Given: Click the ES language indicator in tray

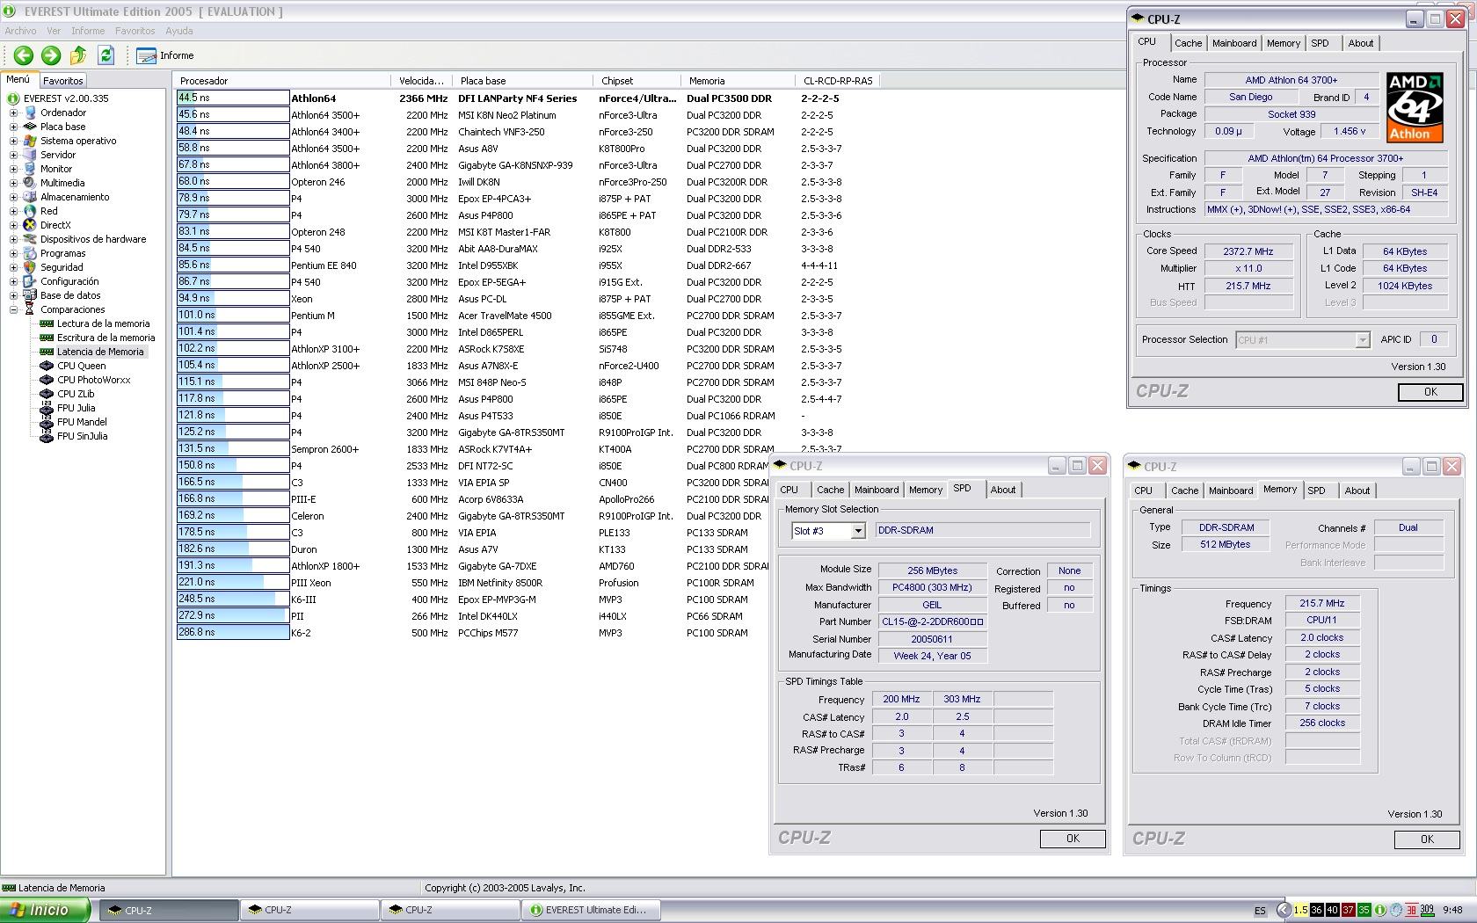Looking at the screenshot, I should (x=1260, y=911).
